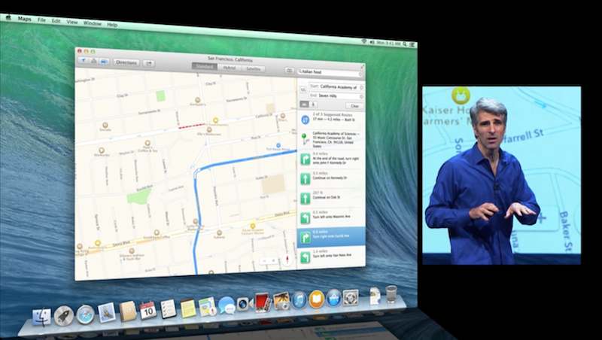Screen dimensions: 602x340
Task: Open the Apple menu
Action: [8, 17]
